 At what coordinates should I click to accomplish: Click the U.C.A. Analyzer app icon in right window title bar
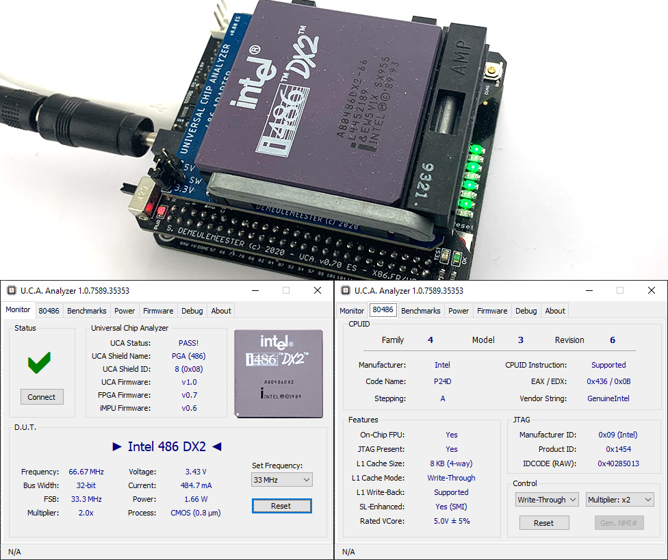[x=346, y=291]
